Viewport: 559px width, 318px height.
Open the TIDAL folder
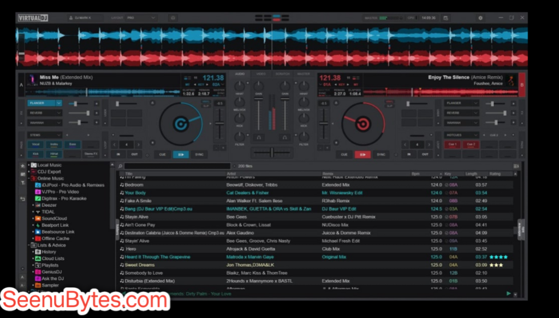tap(48, 212)
